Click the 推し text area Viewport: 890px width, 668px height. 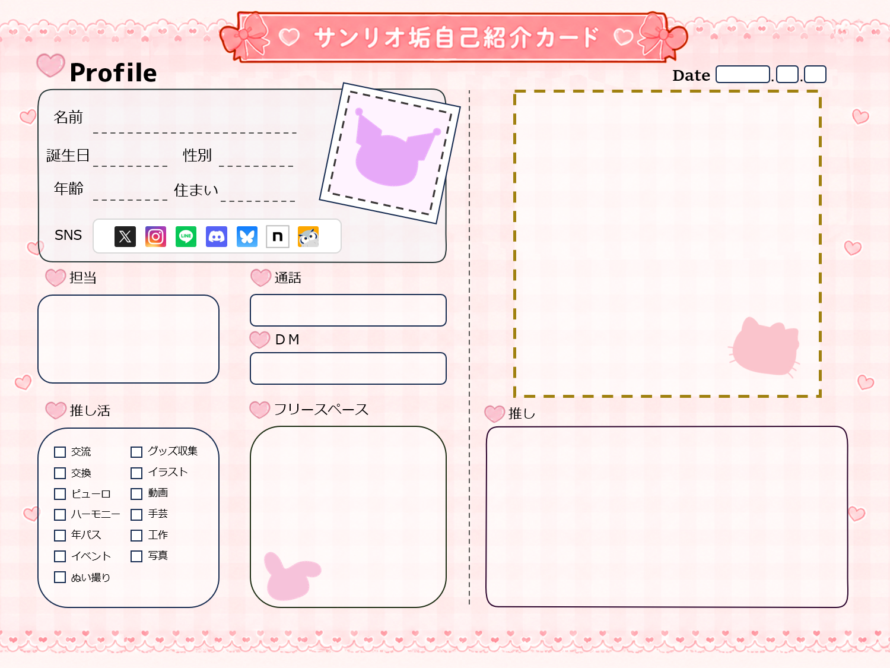coord(667,517)
